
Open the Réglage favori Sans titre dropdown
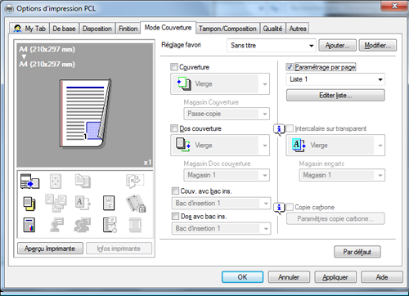point(272,45)
